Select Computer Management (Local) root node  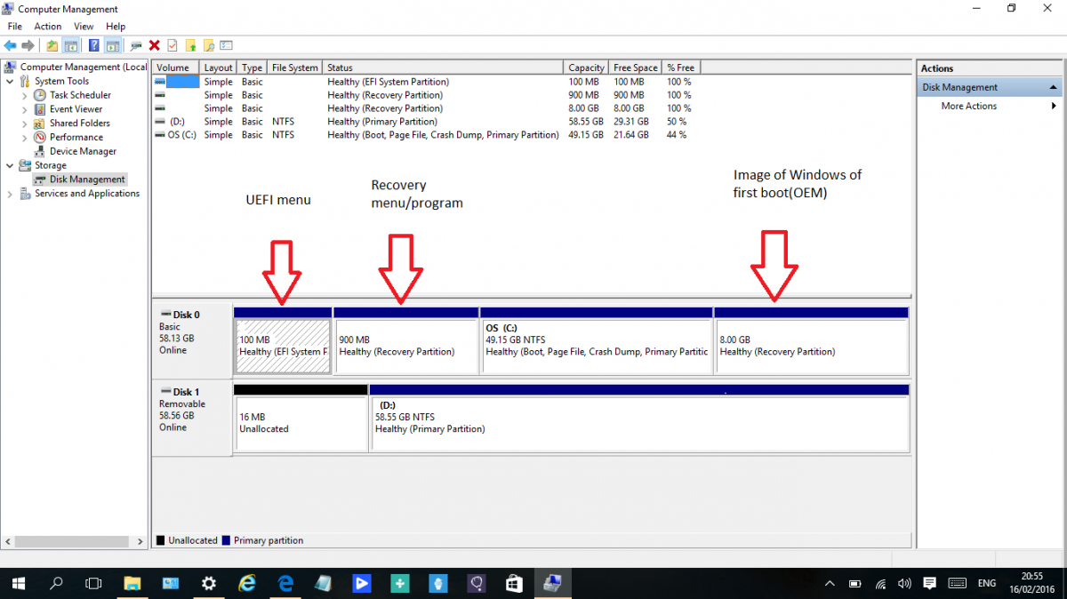(84, 67)
